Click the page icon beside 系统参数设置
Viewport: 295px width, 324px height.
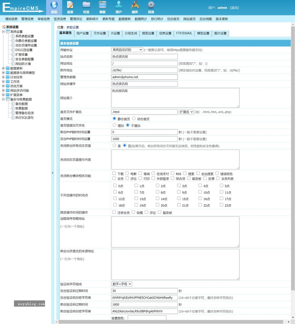coord(13,36)
